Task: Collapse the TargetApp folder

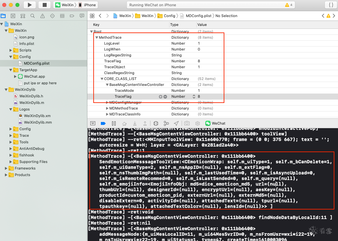Action: click(11, 70)
